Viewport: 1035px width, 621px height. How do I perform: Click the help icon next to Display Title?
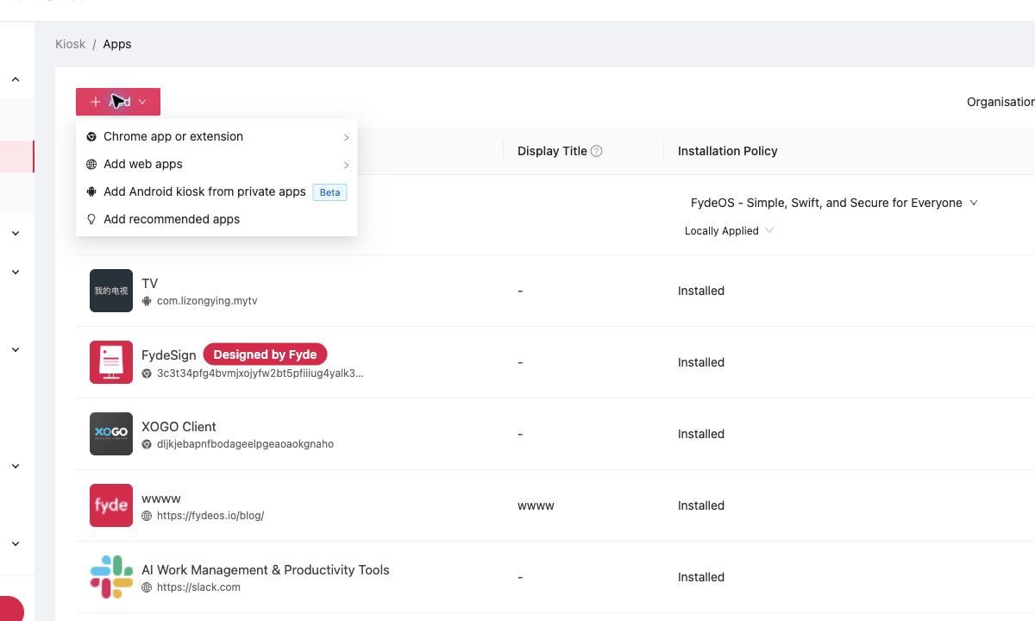596,151
